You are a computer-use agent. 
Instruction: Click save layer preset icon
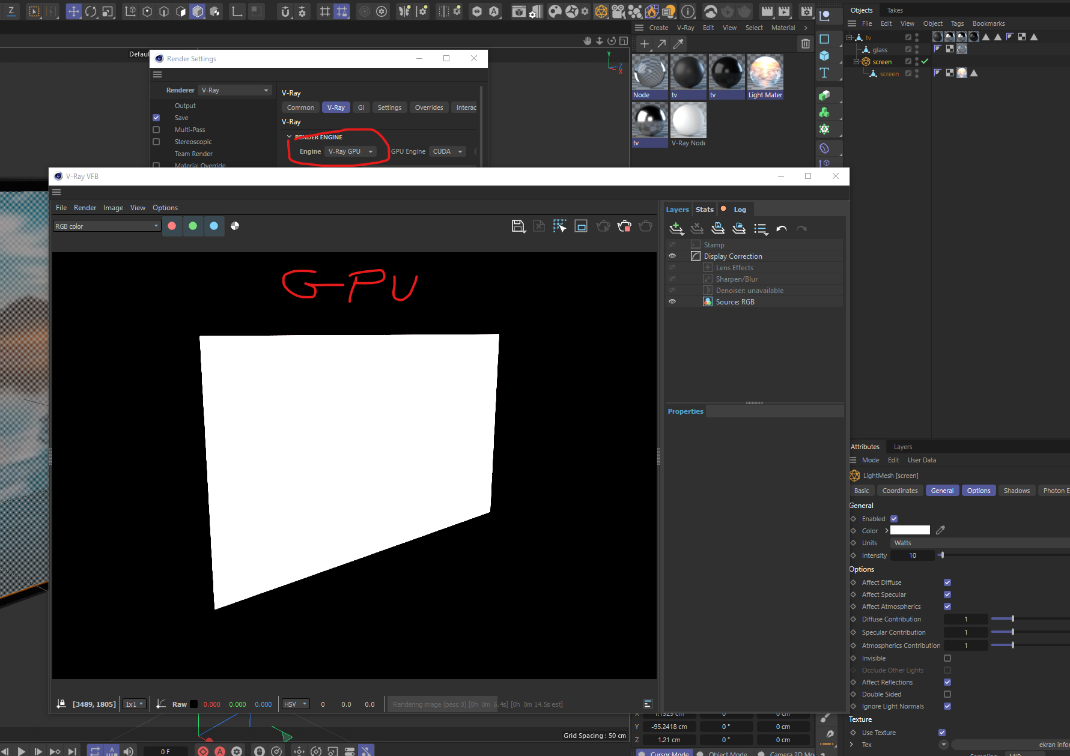[x=718, y=228]
